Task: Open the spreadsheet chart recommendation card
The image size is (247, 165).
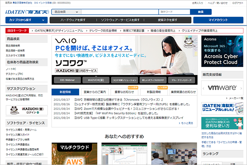Action: 124,154
